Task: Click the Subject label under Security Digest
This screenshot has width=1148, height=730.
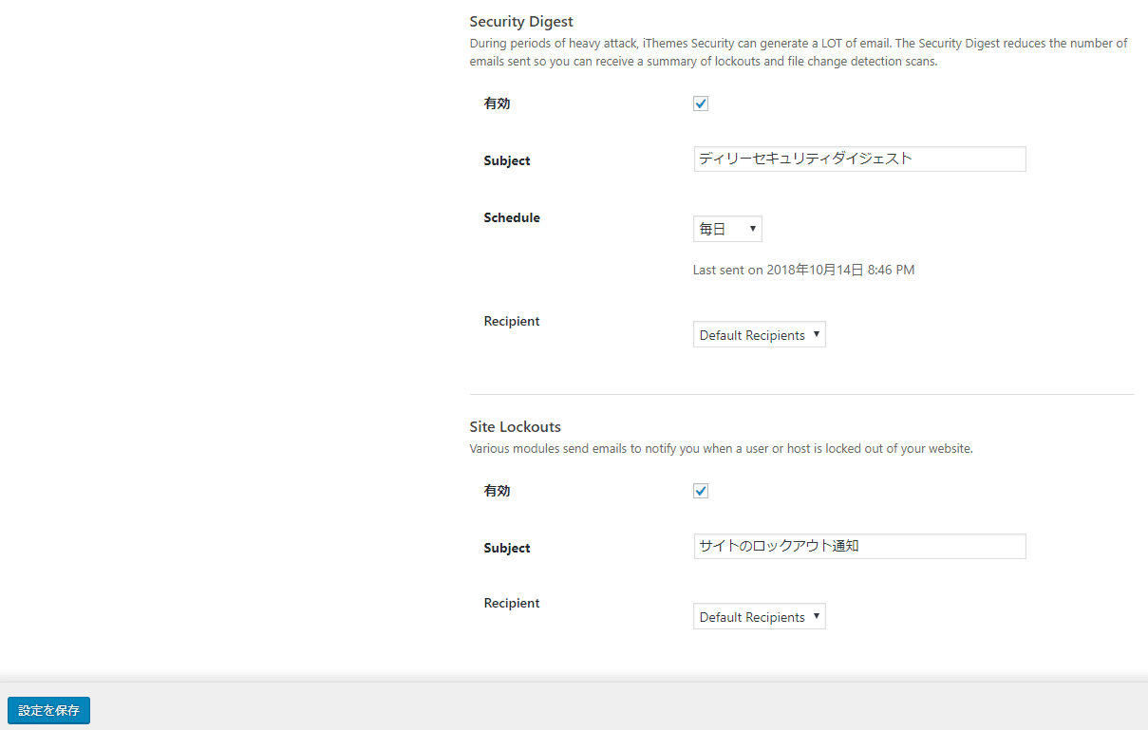Action: (506, 160)
